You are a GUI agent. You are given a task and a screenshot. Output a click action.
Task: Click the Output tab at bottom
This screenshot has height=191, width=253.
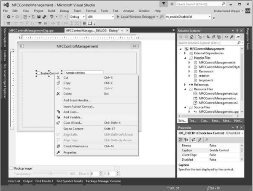(x=28, y=181)
